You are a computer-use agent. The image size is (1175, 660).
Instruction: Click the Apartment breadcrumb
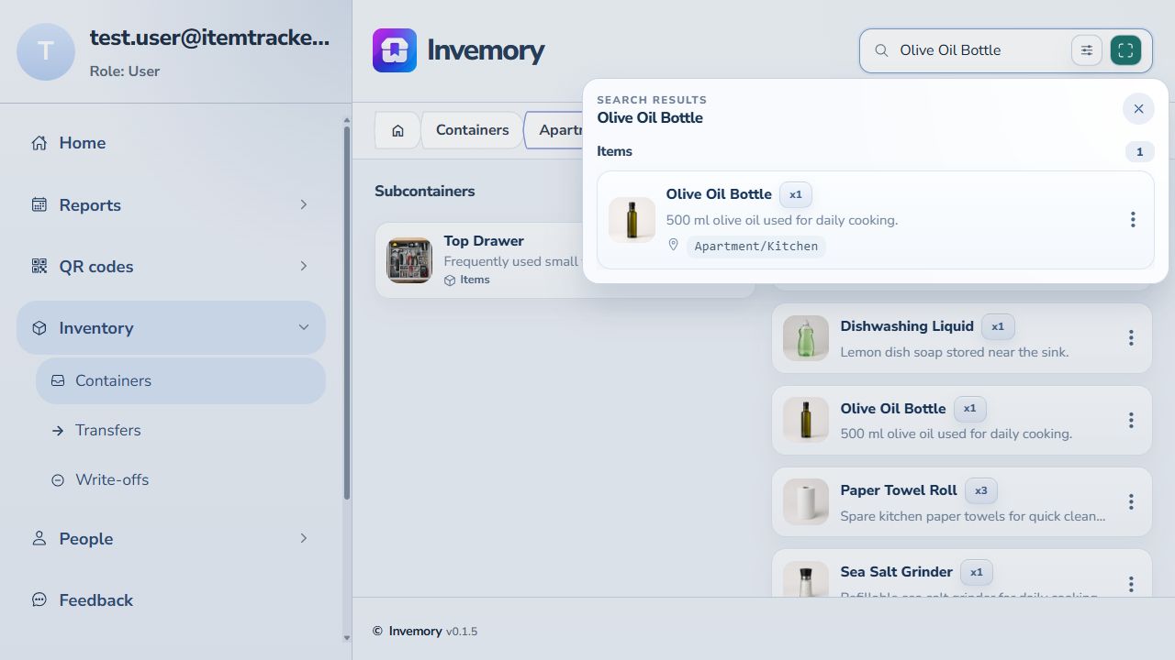pos(554,130)
